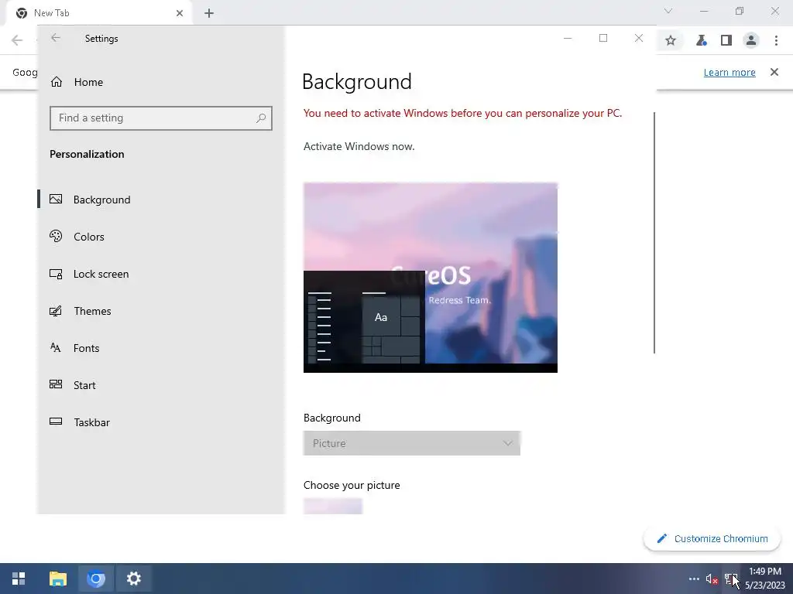Viewport: 793px width, 594px height.
Task: Close the Settings window
Action: coord(639,38)
